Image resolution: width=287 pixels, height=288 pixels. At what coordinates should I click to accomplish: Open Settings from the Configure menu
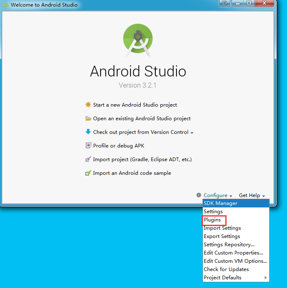(236, 212)
